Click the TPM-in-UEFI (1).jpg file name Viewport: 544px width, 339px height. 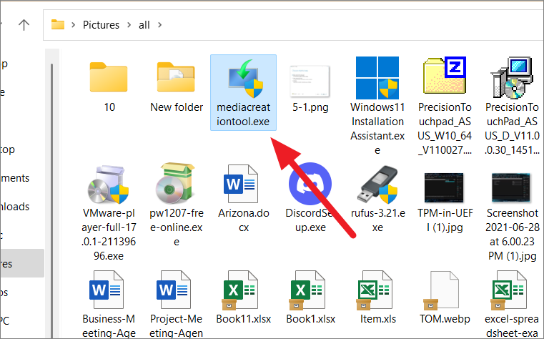[x=445, y=220]
